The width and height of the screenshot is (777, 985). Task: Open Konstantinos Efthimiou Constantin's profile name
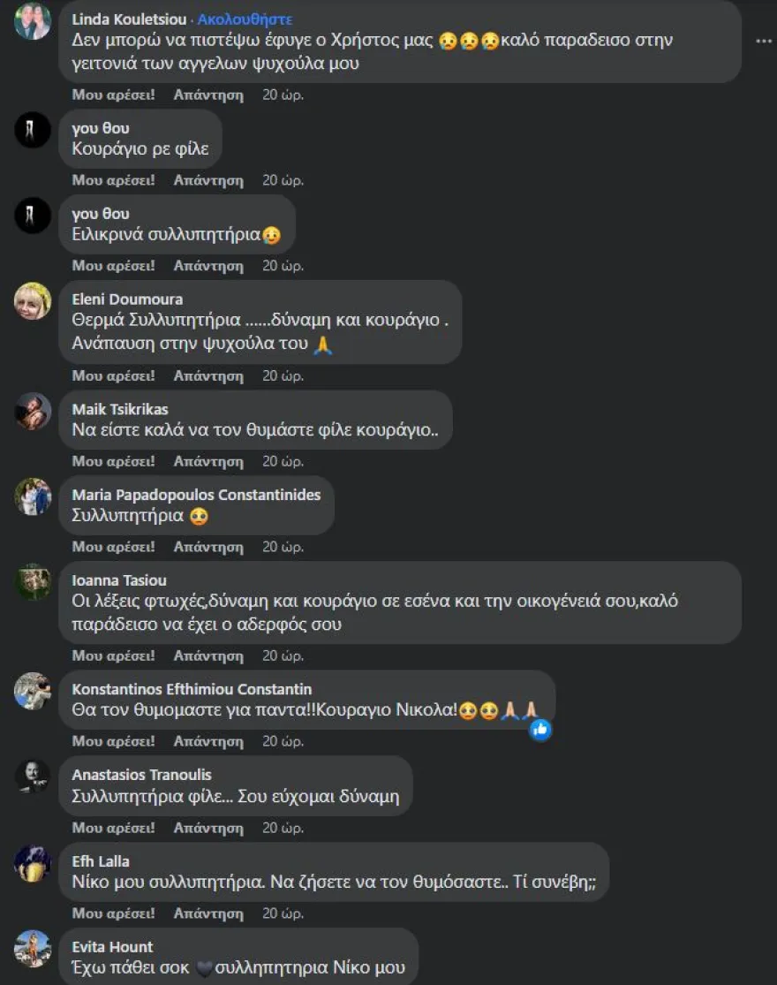[x=192, y=689]
